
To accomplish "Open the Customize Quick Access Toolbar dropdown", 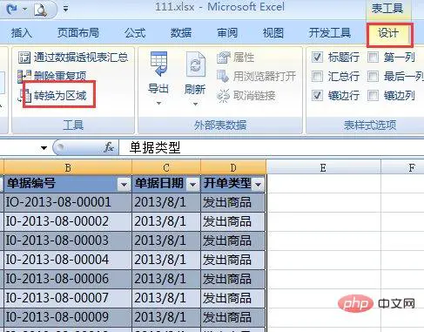I will [66, 10].
